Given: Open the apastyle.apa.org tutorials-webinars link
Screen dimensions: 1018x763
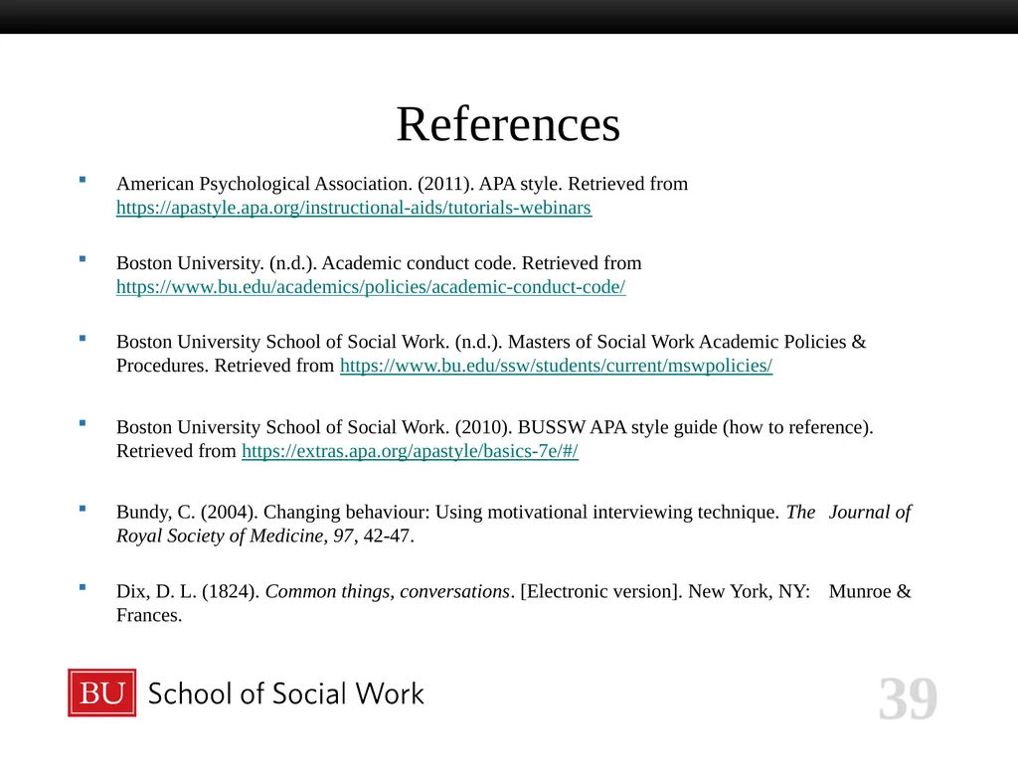Looking at the screenshot, I should coord(354,208).
